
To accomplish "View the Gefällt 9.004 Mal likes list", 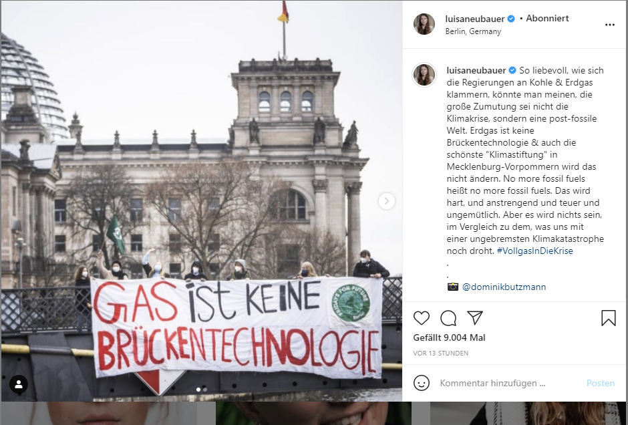I will click(x=449, y=337).
